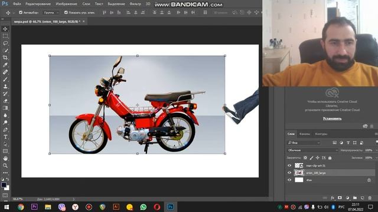Toggle lock all padlock icon
This screenshot has width=378, height=212.
[x=330, y=158]
